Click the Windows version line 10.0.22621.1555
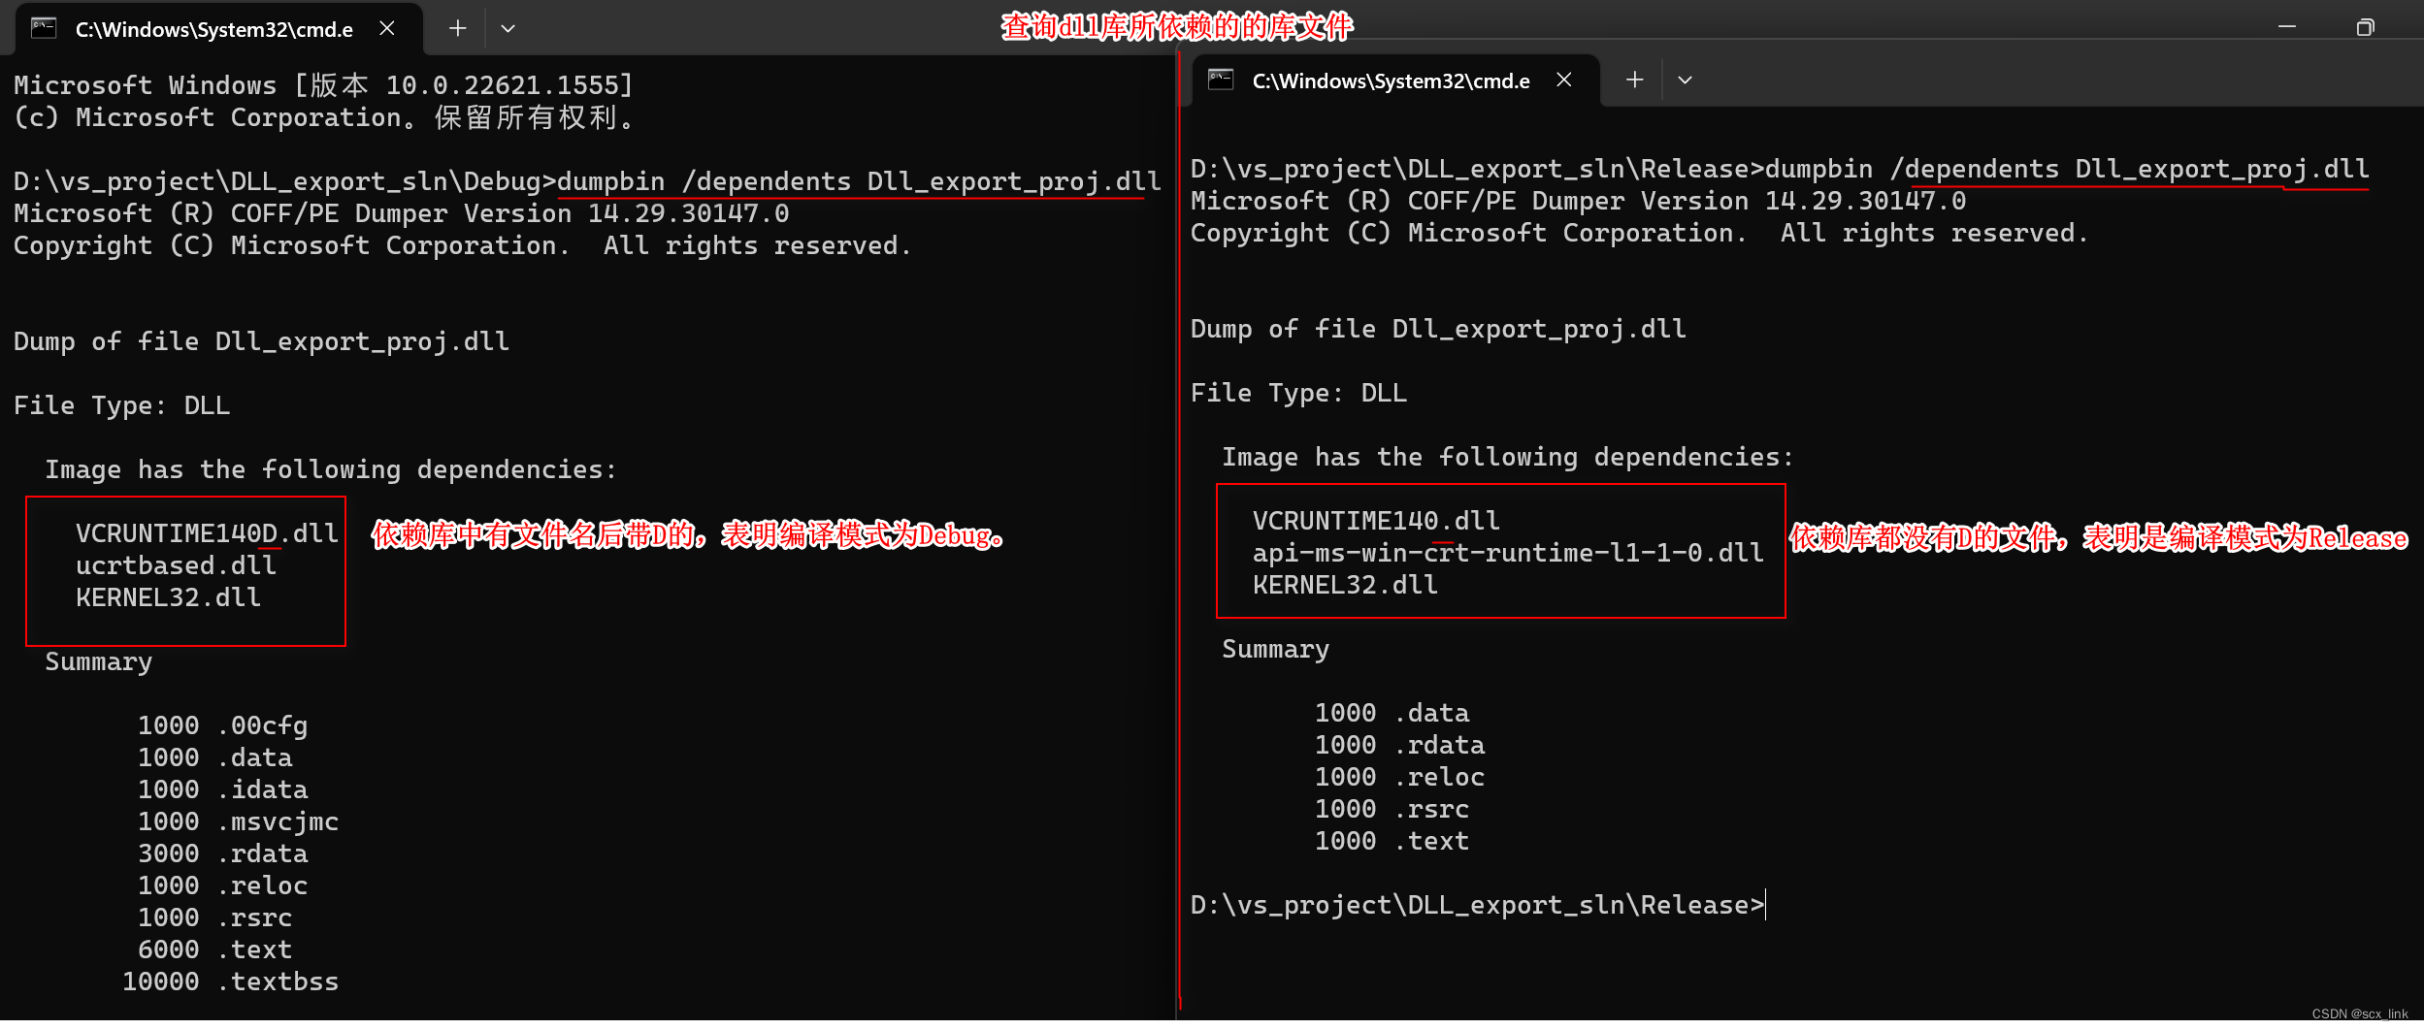Screen dimensions: 2424x1030 323,85
